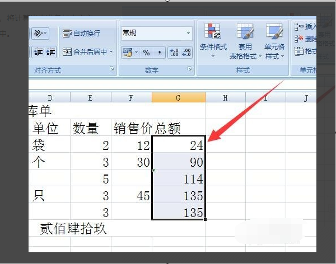Image resolution: width=336 pixels, height=264 pixels.
Task: Open 单元格样式 cell styles
Action: point(274,42)
